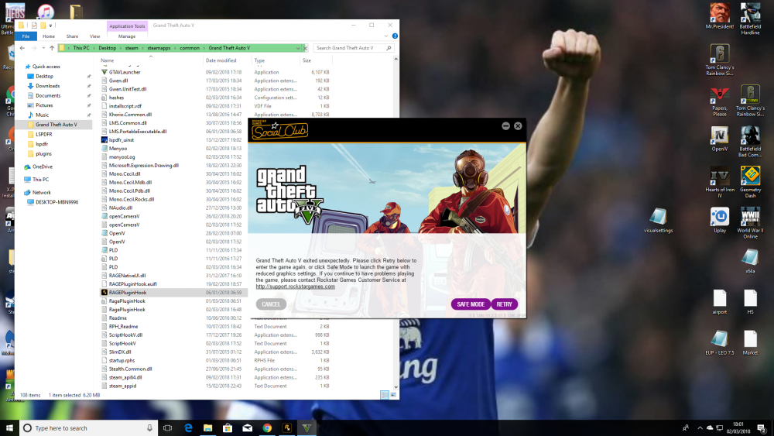Open the address bar history dropdown

tap(298, 48)
